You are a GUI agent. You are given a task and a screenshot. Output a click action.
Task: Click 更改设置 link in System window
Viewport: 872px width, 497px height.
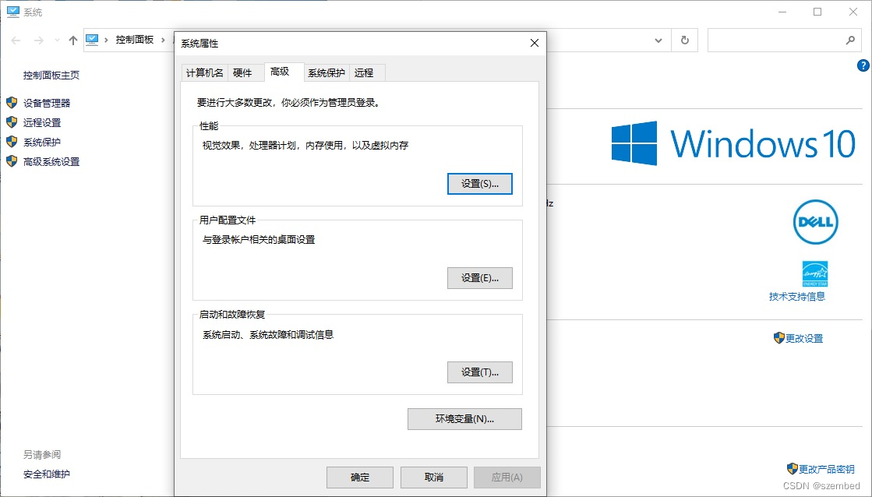pos(804,339)
